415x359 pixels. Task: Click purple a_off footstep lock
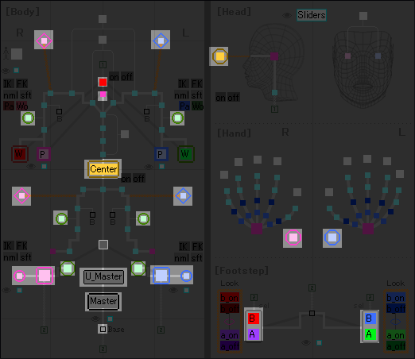pos(230,345)
